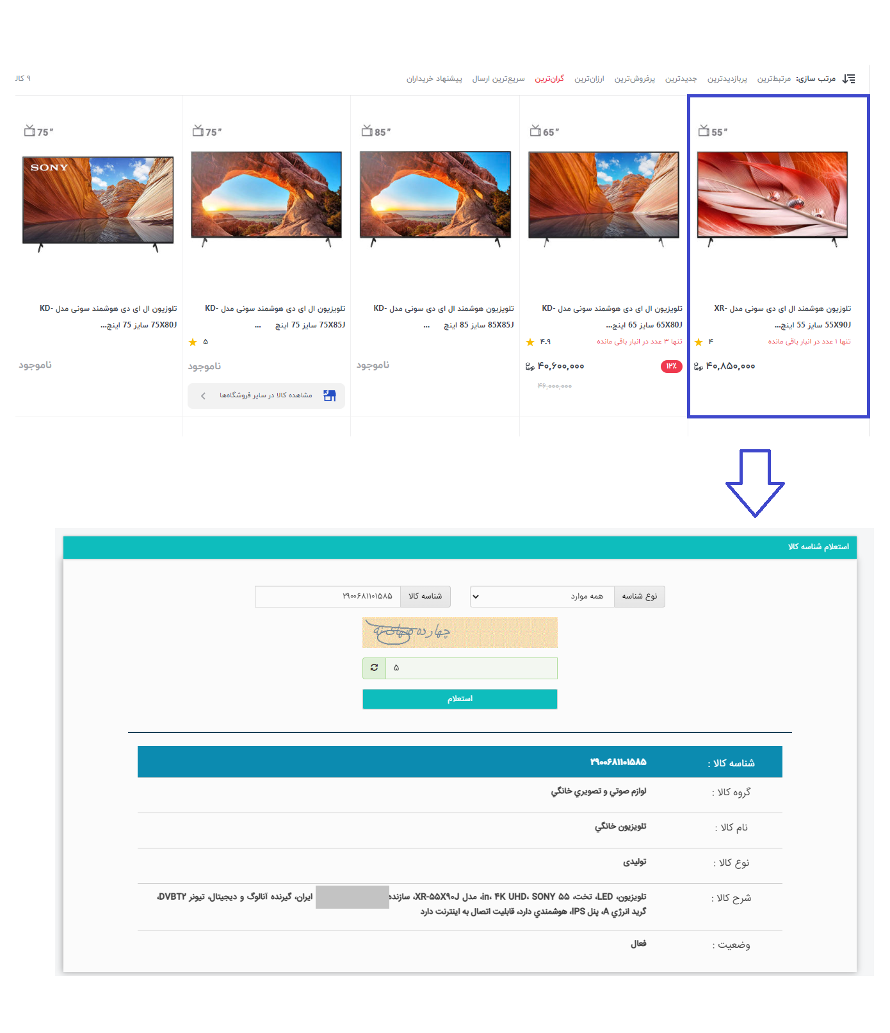890x1033 pixels.
Task: Sort by سریع‌ترین ارسال
Action: (x=498, y=79)
